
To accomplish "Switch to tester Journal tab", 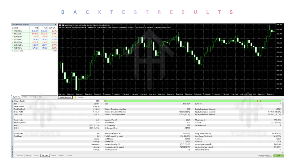I will tap(69, 155).
